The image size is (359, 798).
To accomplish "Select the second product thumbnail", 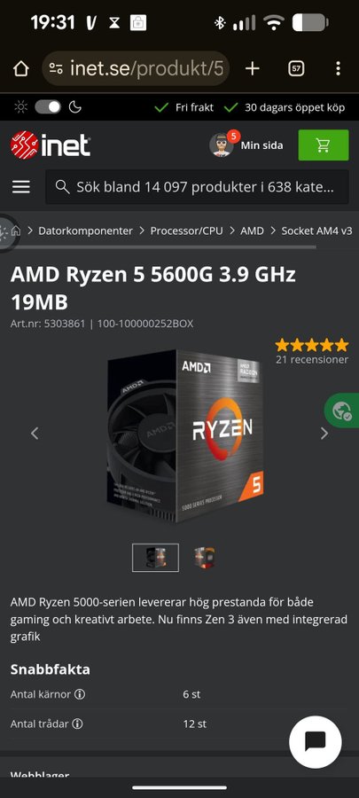I will coord(204,558).
